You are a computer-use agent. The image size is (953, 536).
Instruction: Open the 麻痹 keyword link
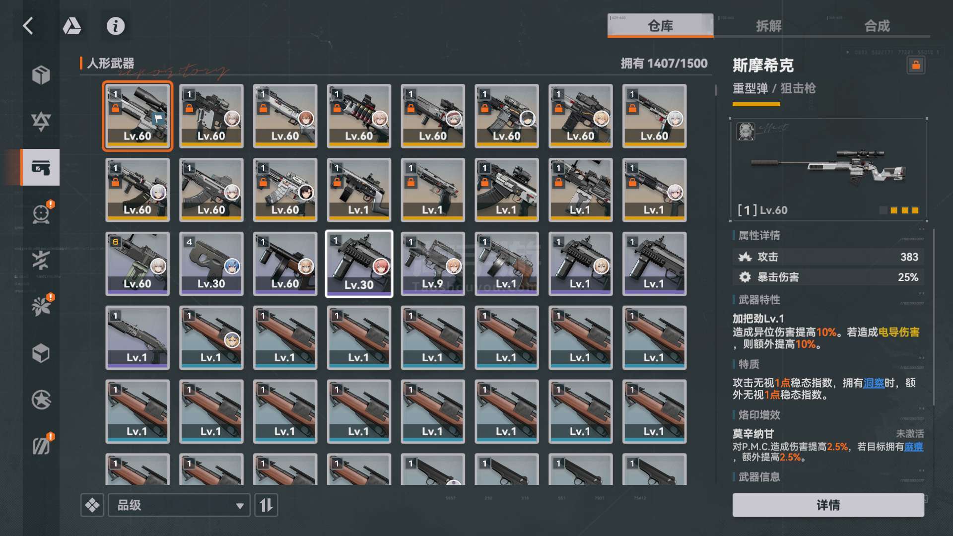click(x=913, y=447)
